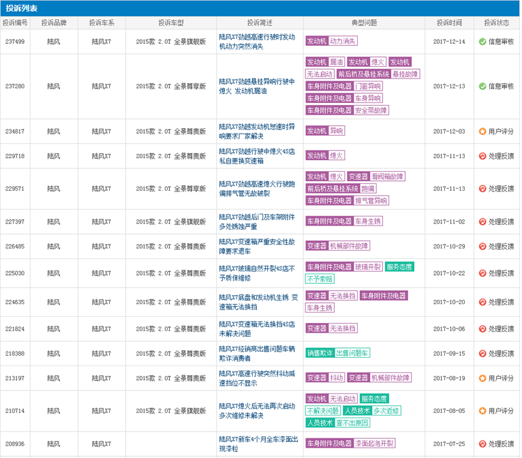Click the red status icon in row 229571

tap(482, 189)
